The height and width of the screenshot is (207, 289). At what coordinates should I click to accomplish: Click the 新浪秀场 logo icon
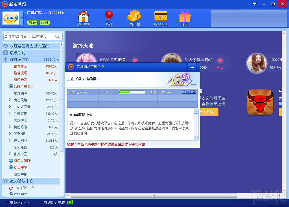tap(5, 4)
